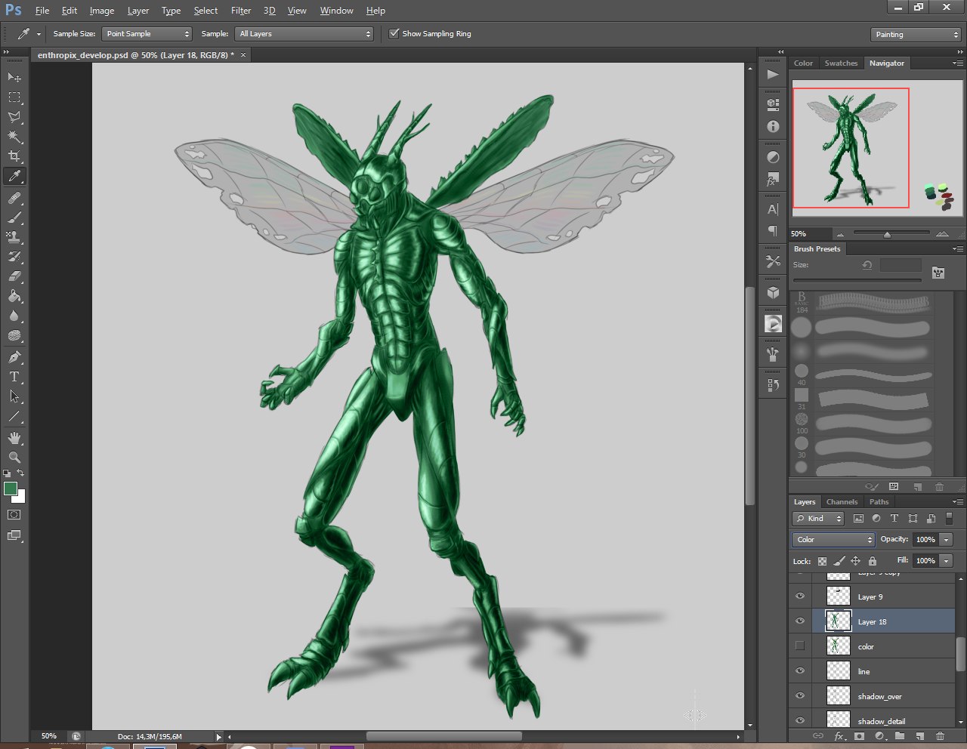Select the Clone Stamp tool
967x749 pixels.
(14, 237)
